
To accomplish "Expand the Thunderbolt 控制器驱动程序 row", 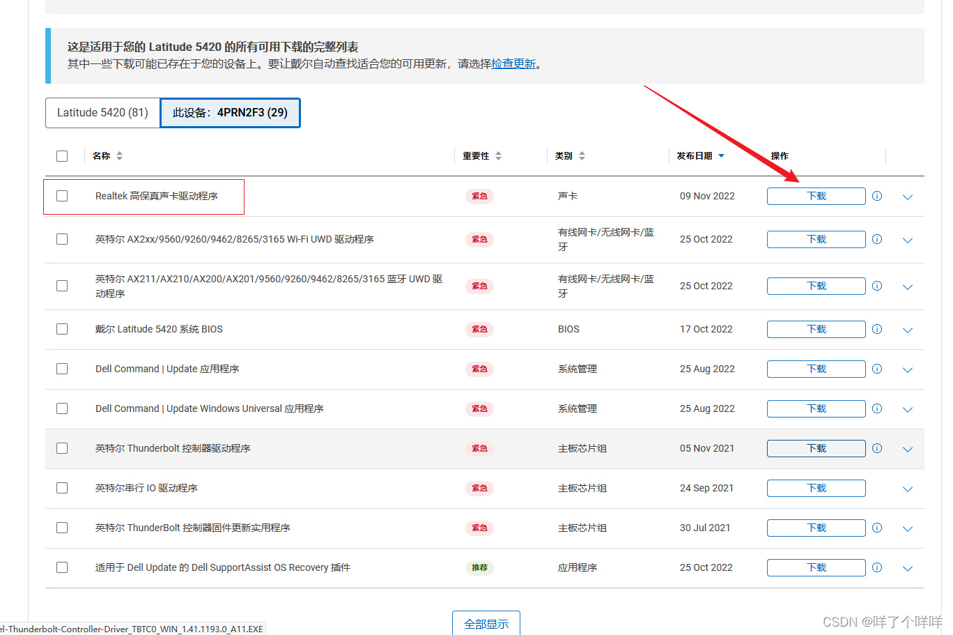I will click(908, 450).
